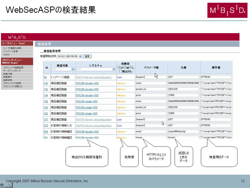The height and width of the screenshot is (188, 250).
Task: Click the P01238-double-XSS link in row 140
Action: 87,83
